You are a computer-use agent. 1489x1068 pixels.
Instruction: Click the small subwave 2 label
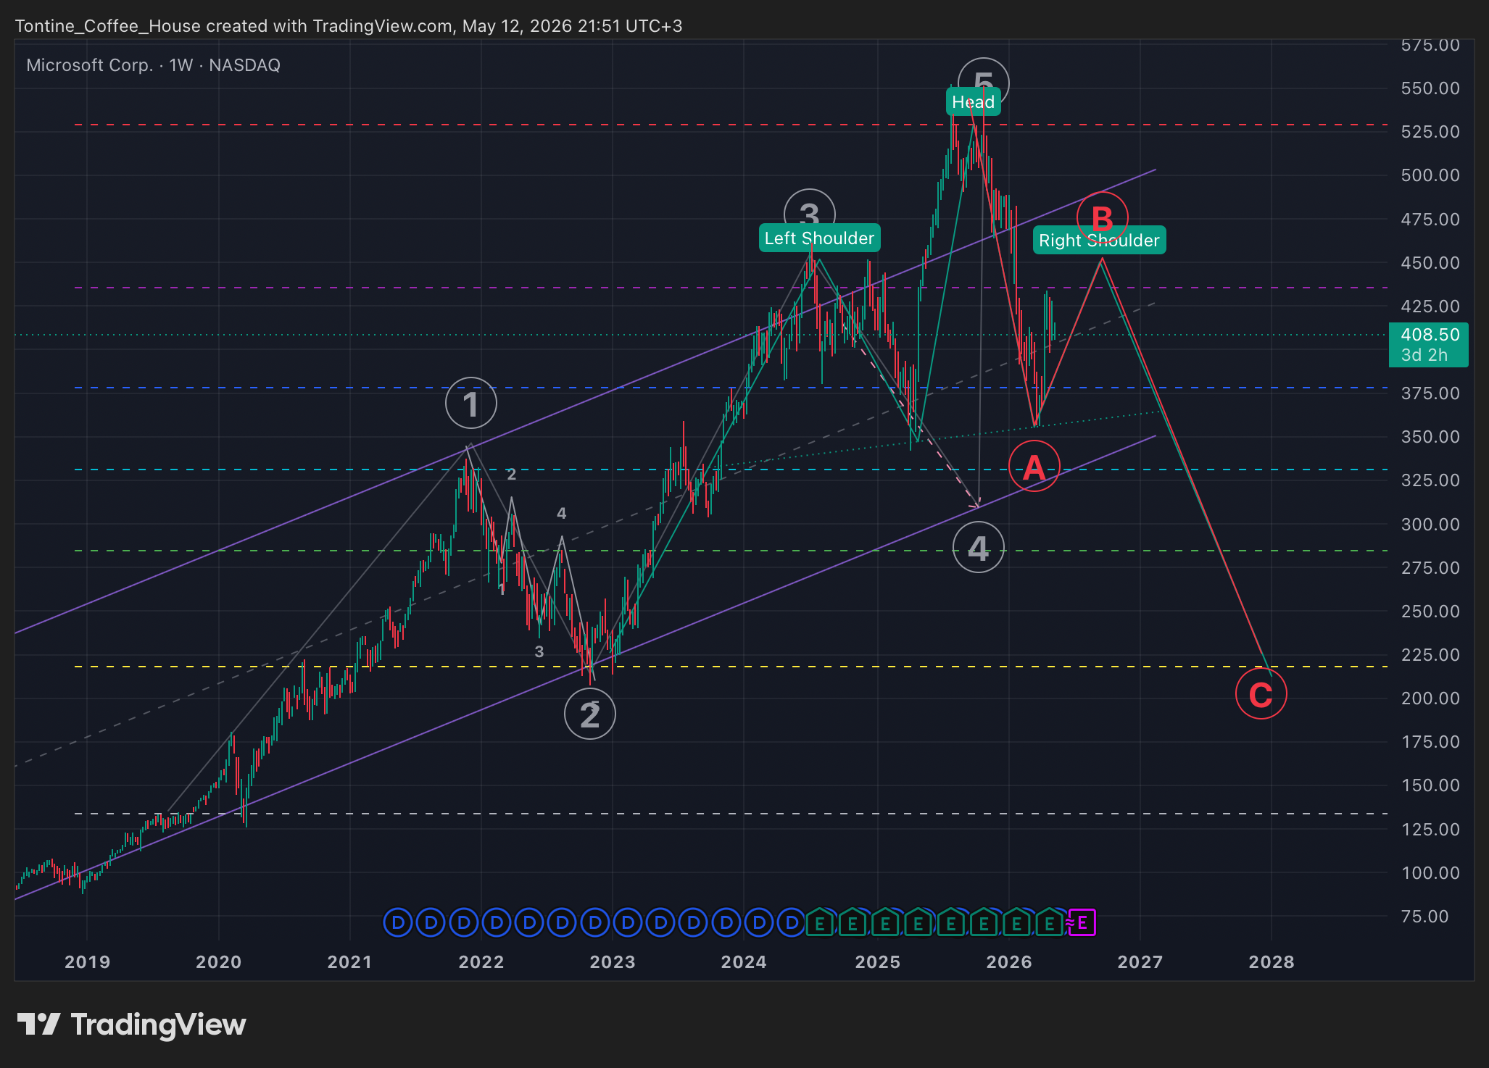pos(512,475)
